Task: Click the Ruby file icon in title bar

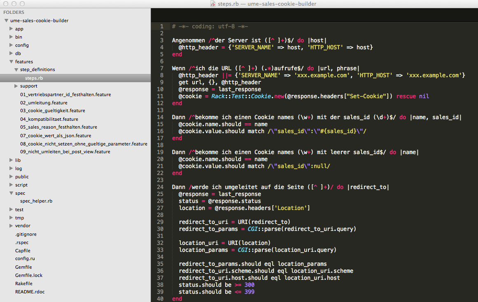Action: 213,4
